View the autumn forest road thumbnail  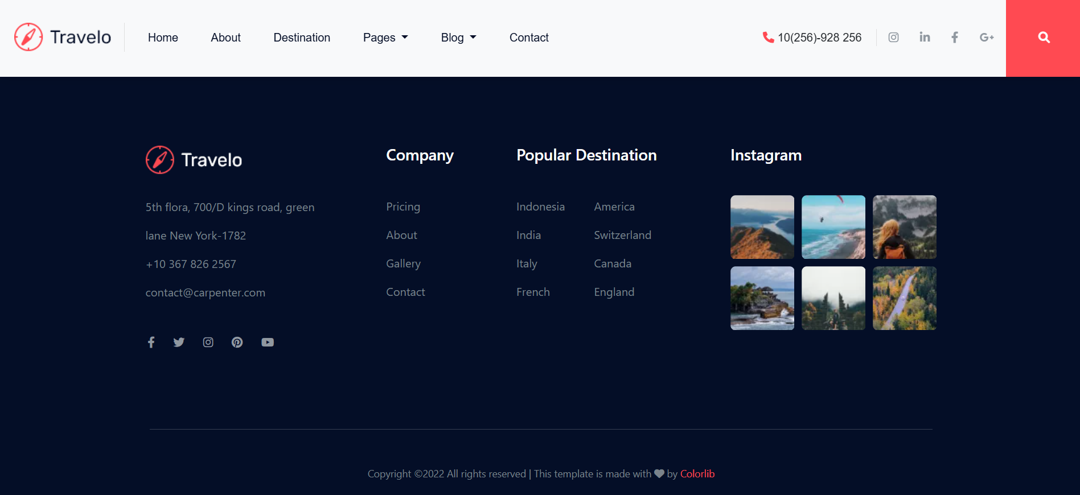(904, 298)
